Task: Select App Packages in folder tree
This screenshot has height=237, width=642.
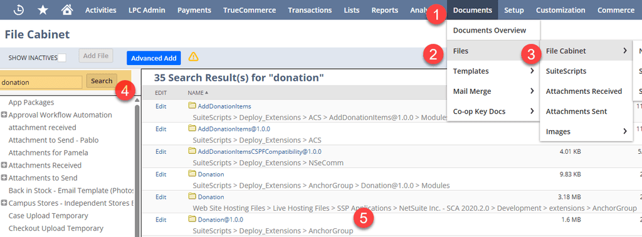Action: pos(31,103)
